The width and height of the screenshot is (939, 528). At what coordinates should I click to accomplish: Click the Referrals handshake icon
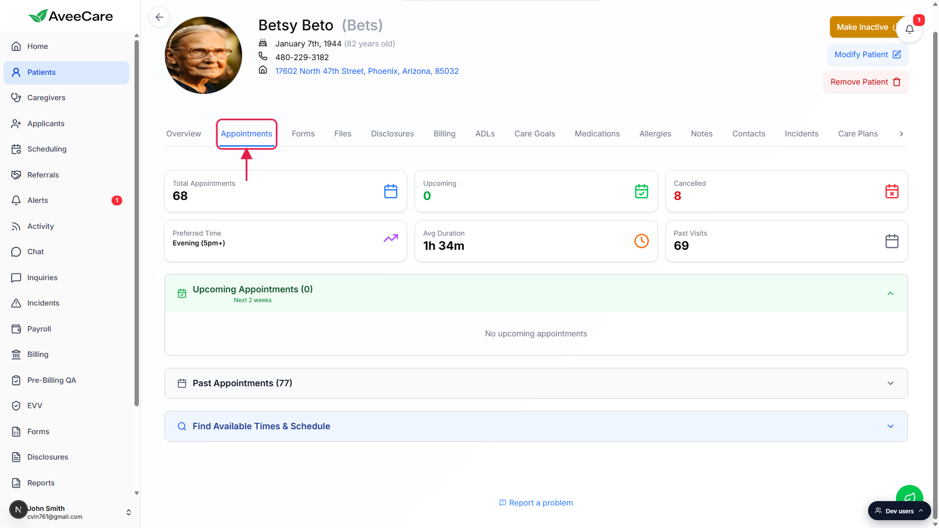pyautogui.click(x=16, y=175)
